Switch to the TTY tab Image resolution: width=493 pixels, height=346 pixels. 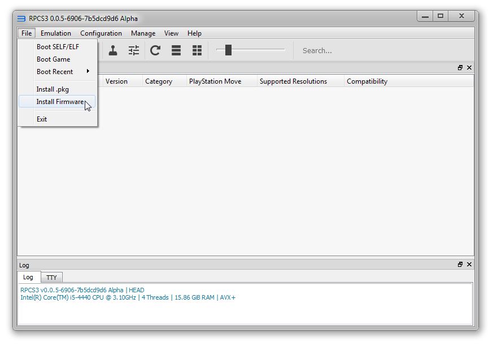tap(51, 278)
